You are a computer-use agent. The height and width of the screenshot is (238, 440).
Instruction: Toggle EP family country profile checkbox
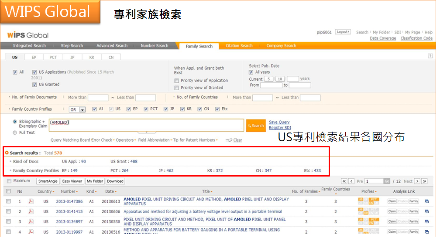coord(128,109)
